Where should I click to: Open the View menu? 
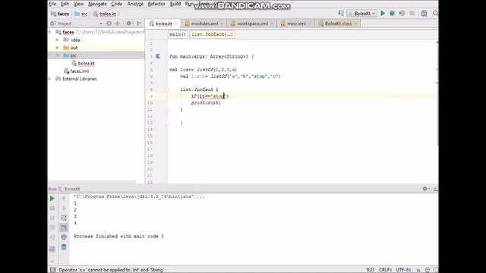click(78, 4)
